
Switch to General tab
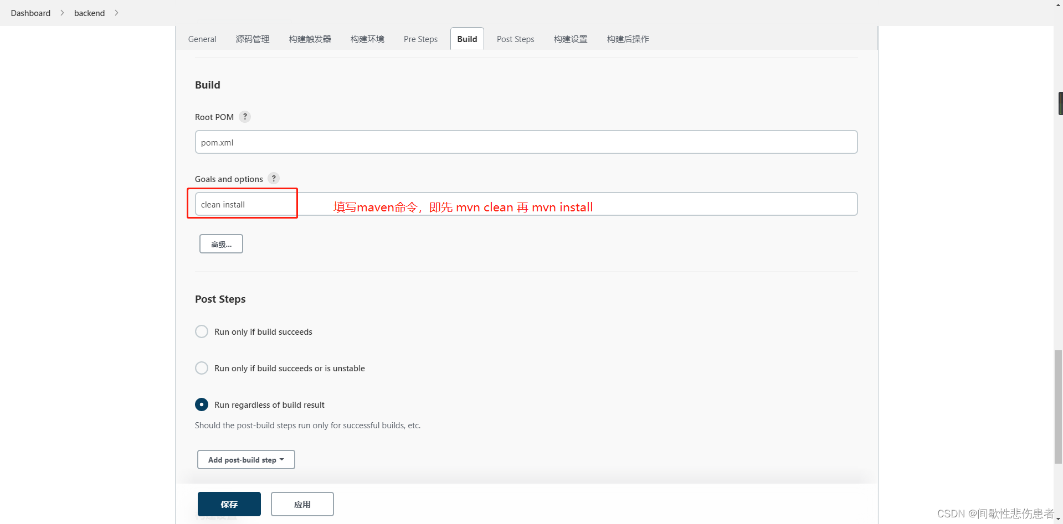tap(202, 39)
